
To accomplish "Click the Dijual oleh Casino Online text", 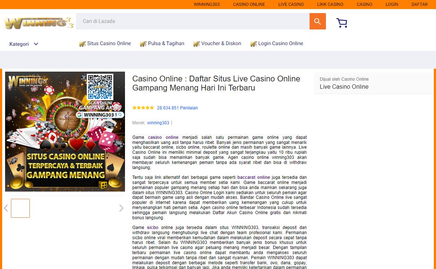I will tap(344, 79).
